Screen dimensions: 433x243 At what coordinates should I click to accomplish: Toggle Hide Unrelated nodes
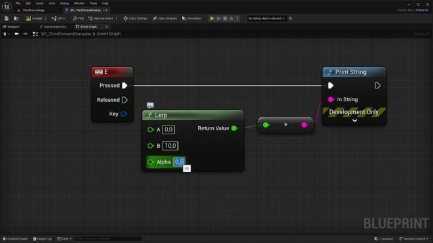coord(101,18)
